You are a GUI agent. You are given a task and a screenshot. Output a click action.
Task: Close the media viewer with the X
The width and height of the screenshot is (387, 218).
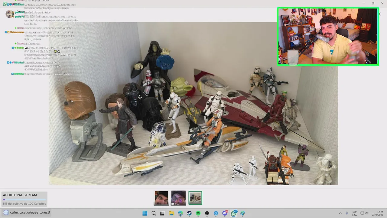coord(380,14)
